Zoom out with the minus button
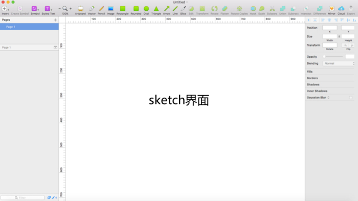Screen dimensions: 358x201 (60, 9)
